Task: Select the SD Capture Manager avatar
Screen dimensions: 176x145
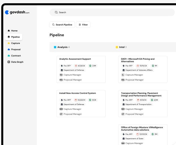Action: [61, 75]
